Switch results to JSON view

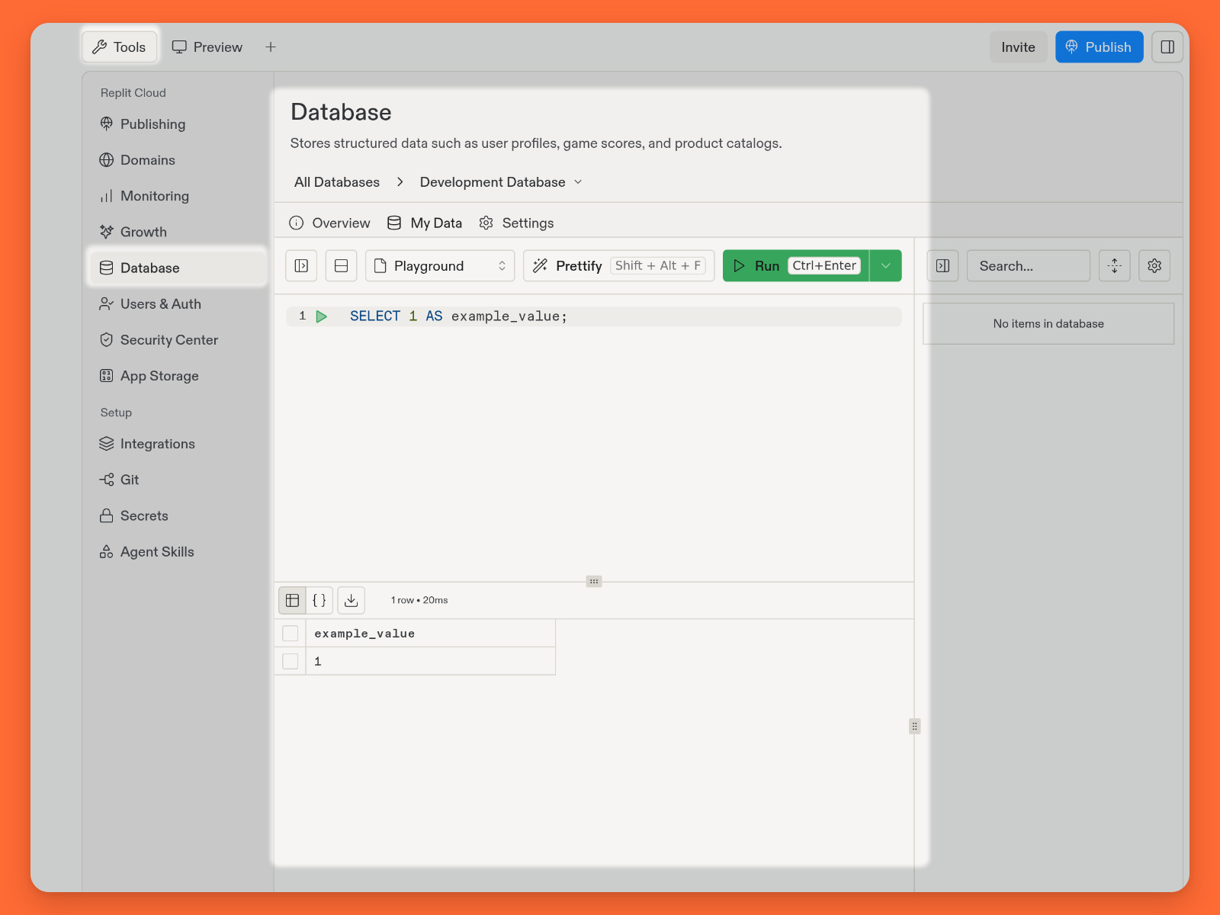click(x=319, y=600)
